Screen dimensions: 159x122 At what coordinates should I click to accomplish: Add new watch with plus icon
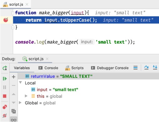tap(13, 77)
